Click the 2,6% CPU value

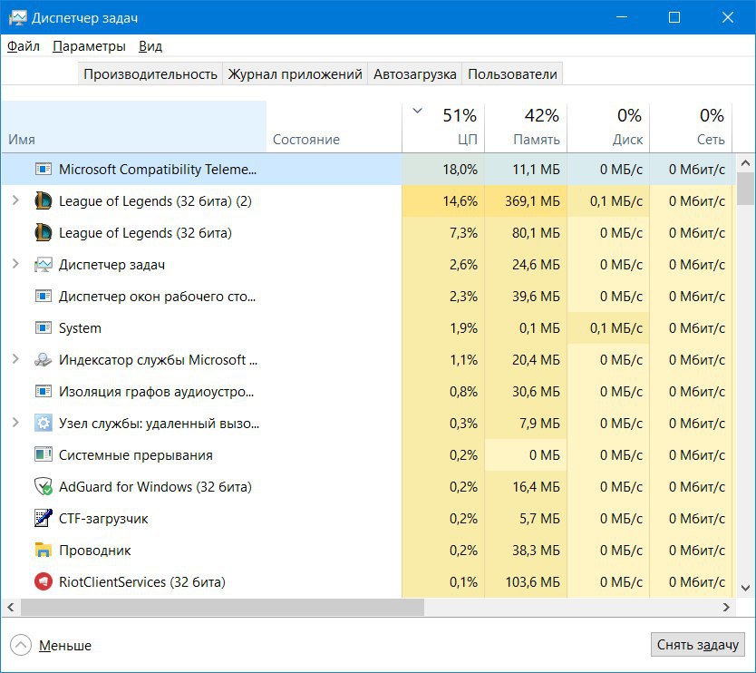coord(463,265)
